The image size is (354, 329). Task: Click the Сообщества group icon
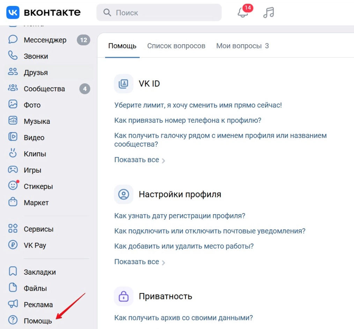pos(13,88)
